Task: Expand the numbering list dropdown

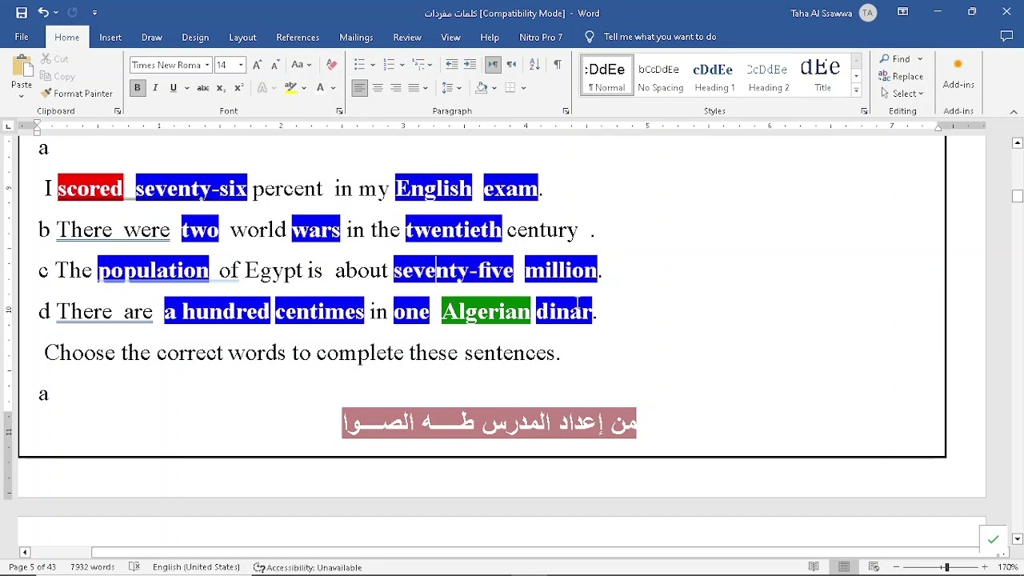Action: click(402, 65)
